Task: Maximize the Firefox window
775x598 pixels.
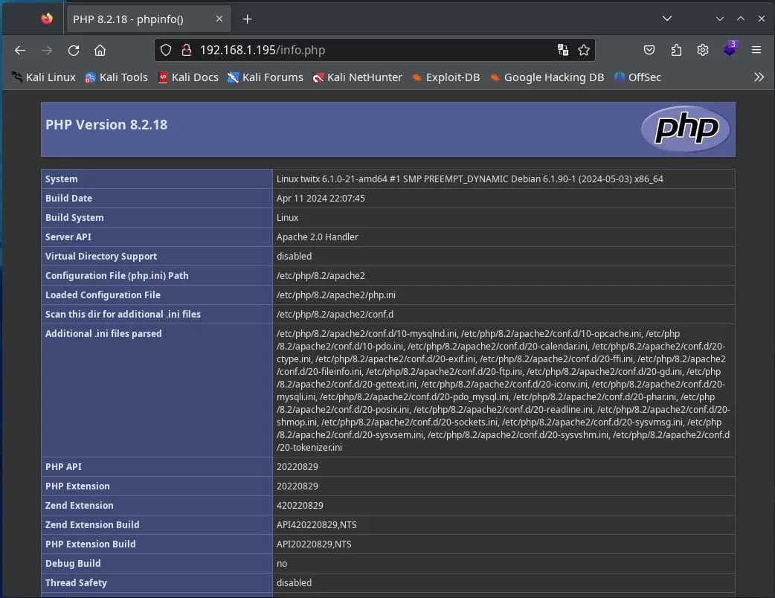Action: [740, 19]
